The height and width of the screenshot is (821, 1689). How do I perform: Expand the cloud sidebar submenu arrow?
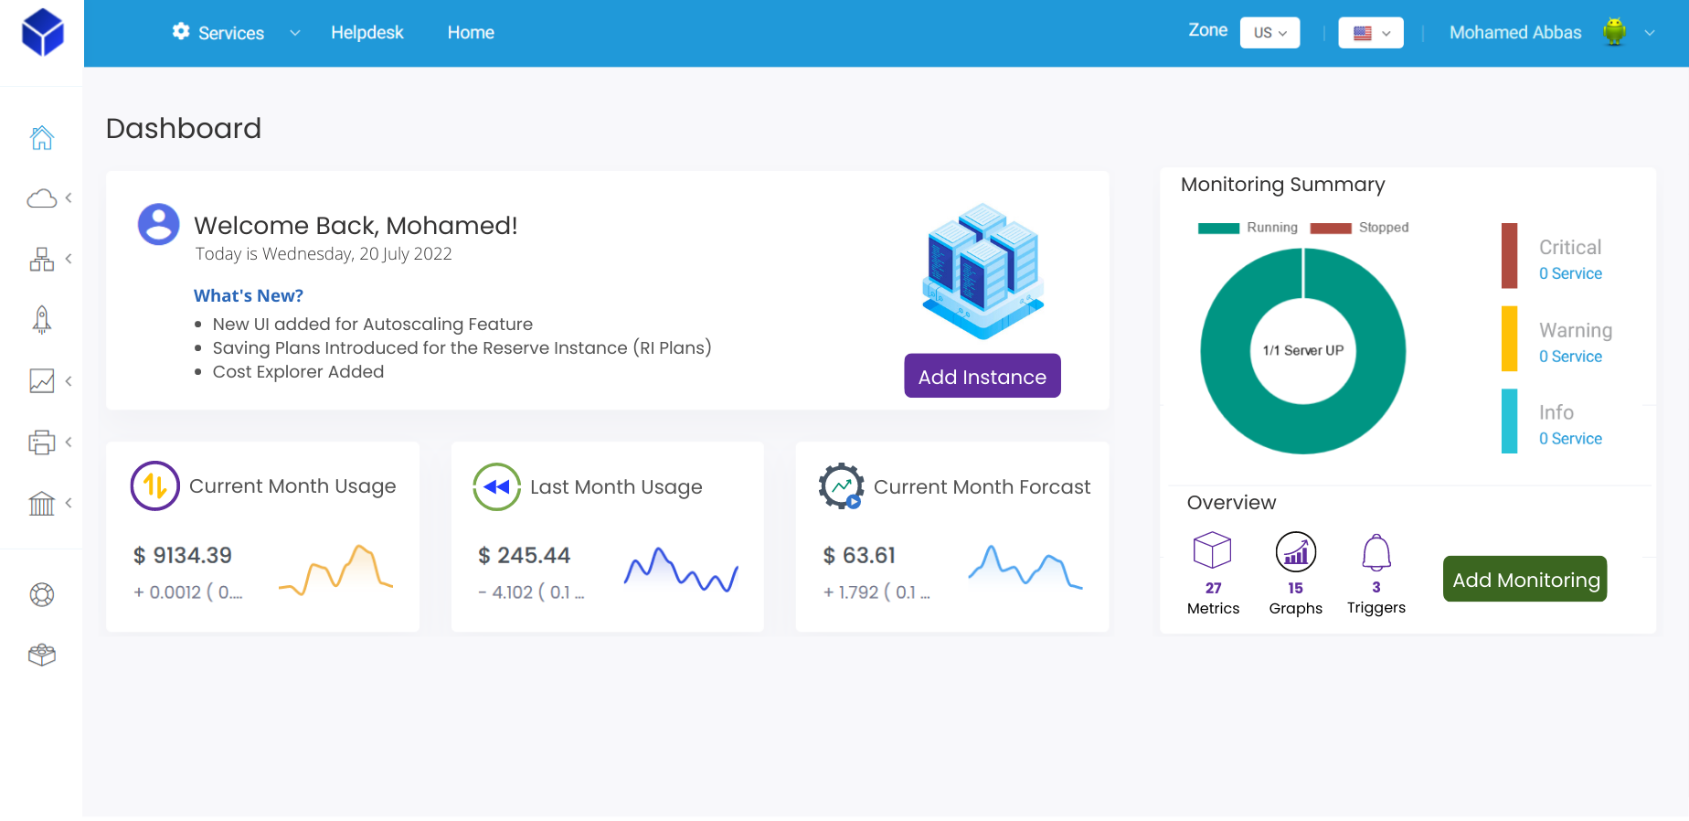(x=69, y=198)
